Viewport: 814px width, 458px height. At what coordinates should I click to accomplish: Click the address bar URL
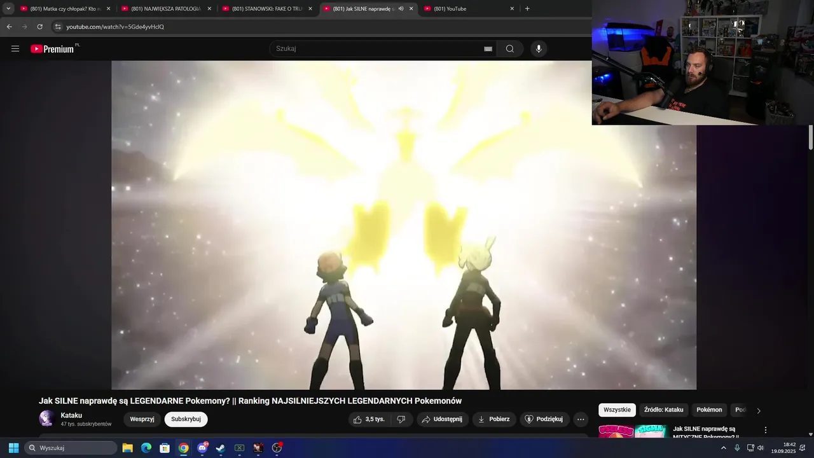pos(115,27)
